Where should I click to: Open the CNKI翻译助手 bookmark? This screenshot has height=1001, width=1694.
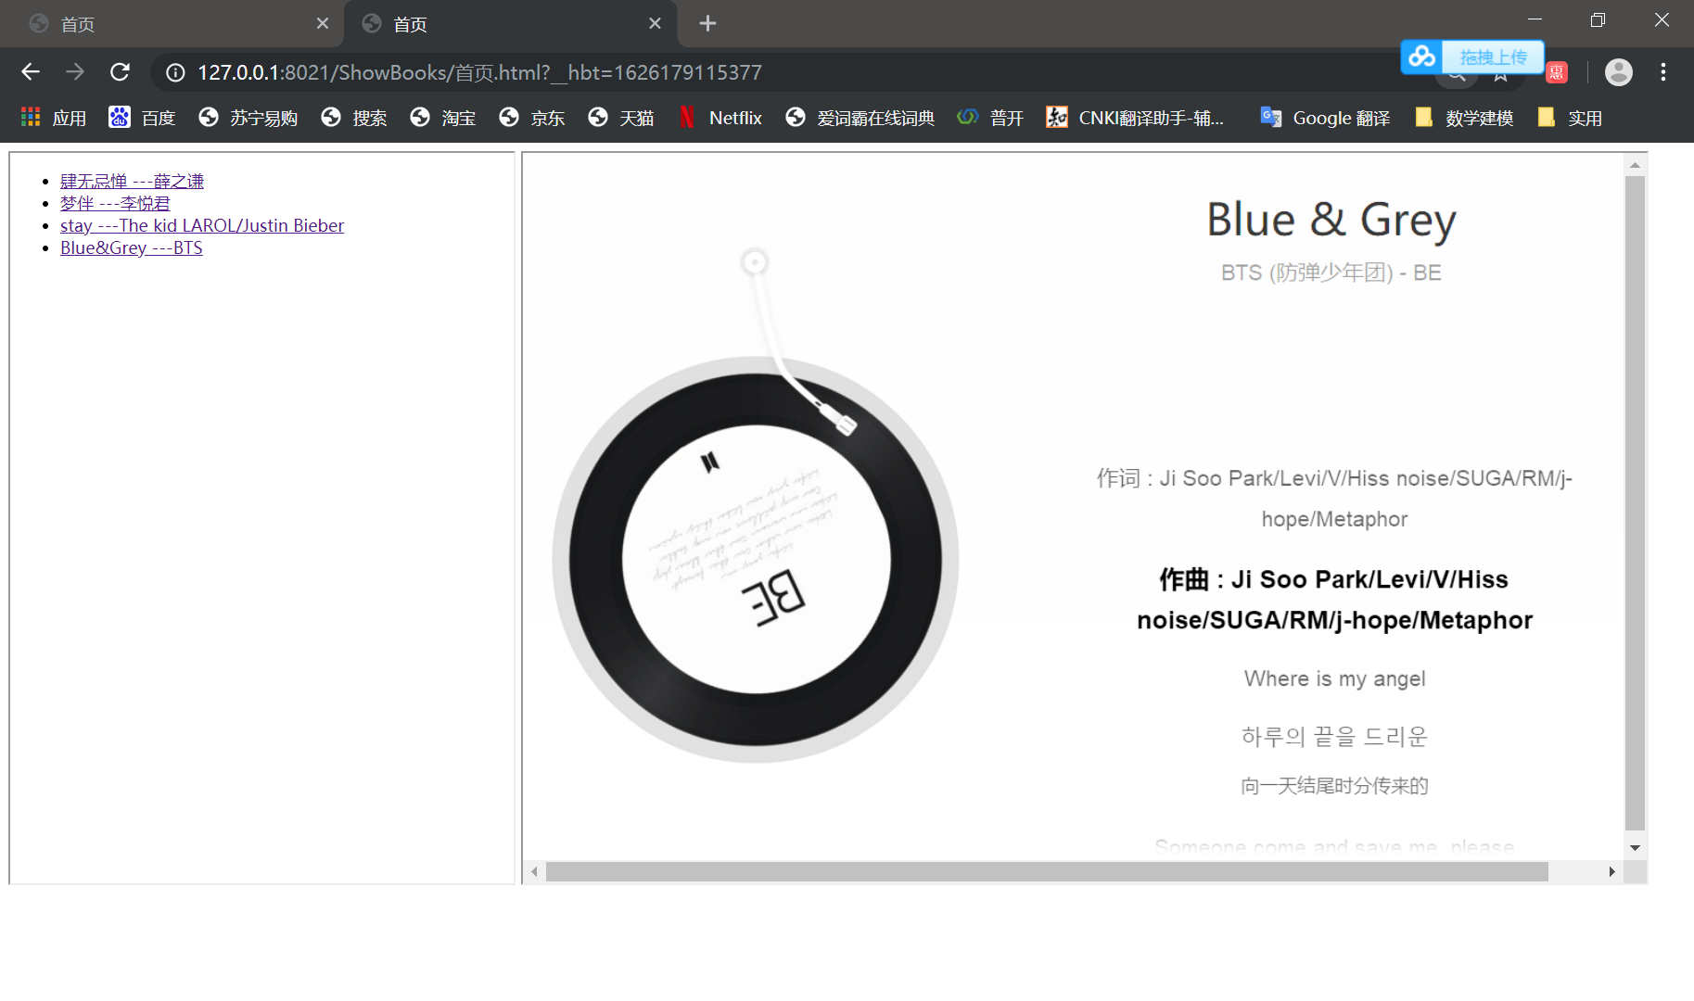pyautogui.click(x=1135, y=118)
